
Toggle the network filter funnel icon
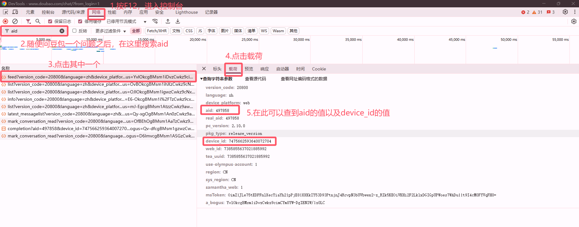coord(28,21)
